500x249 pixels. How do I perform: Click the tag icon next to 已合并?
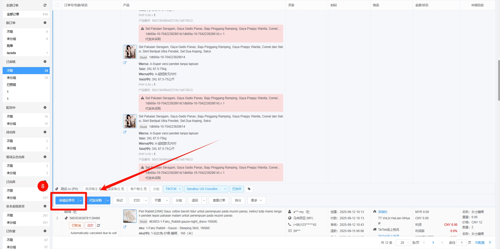click(249, 189)
